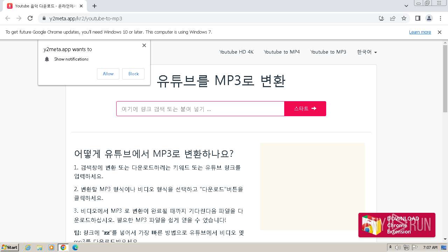Open the Windows Start button
Screen dimensions: 448x252
(10, 247)
